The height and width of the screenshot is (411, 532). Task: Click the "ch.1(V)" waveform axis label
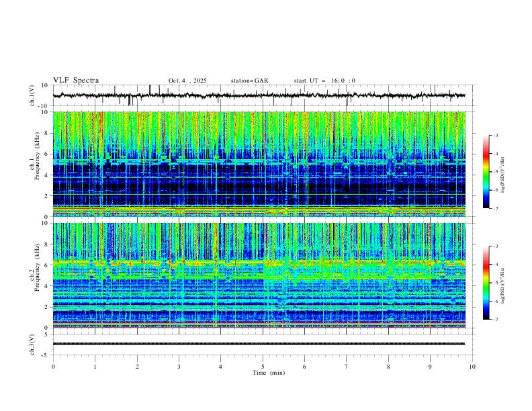[32, 95]
